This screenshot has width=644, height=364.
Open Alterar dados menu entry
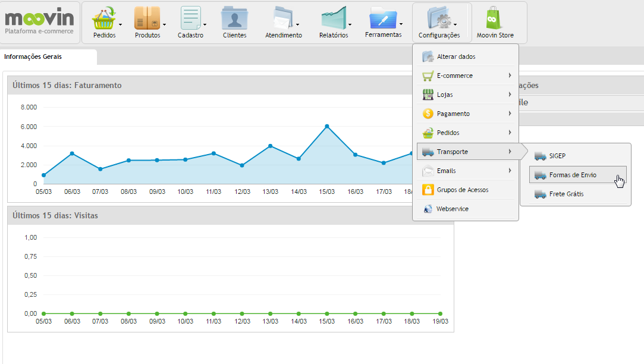[x=455, y=57]
